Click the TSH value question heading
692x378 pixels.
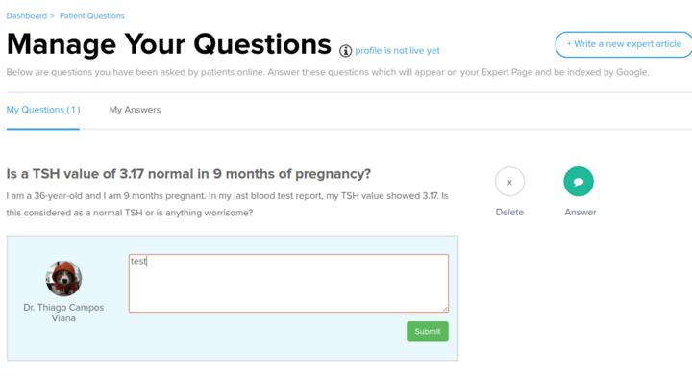coord(188,174)
